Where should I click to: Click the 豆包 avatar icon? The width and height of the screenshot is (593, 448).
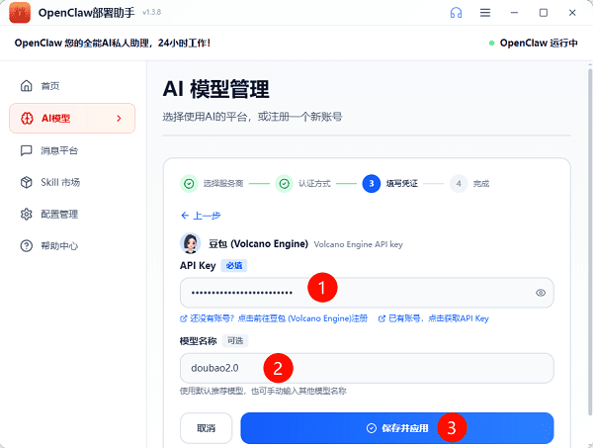[190, 243]
